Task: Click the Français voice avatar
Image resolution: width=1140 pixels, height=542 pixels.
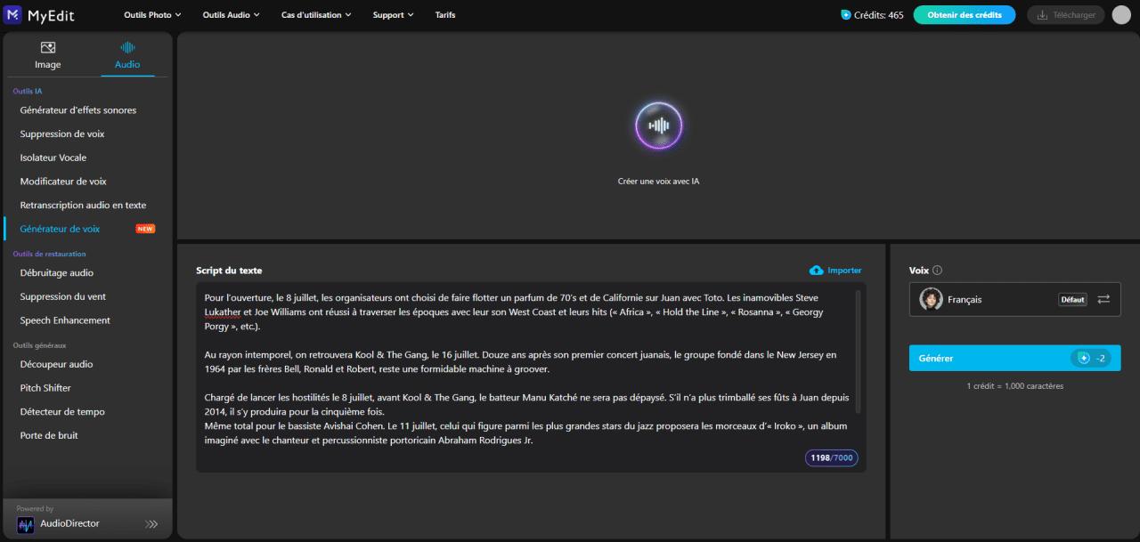Action: click(x=931, y=299)
